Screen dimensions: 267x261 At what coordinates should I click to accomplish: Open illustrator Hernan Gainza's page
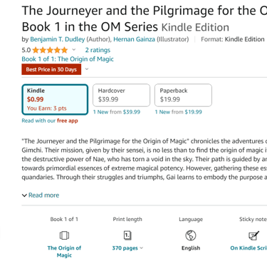coord(134,39)
